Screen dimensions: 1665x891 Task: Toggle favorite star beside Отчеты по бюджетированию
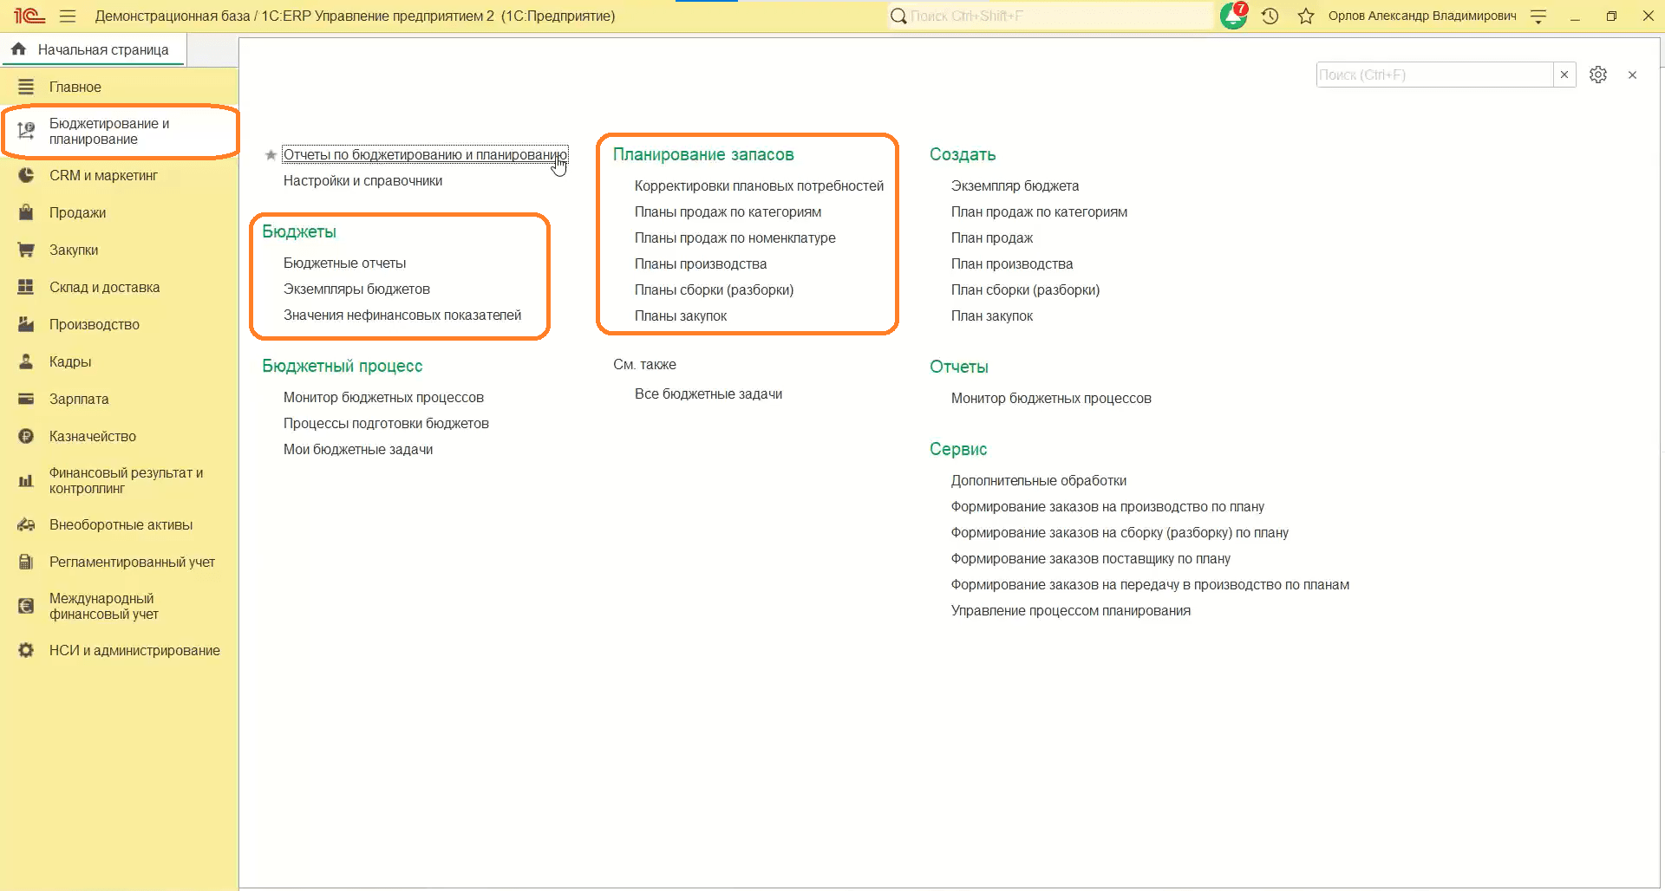pos(271,154)
